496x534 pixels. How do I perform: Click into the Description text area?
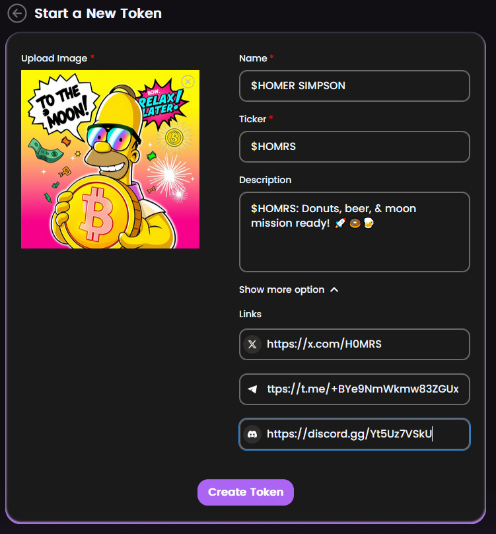pos(355,232)
